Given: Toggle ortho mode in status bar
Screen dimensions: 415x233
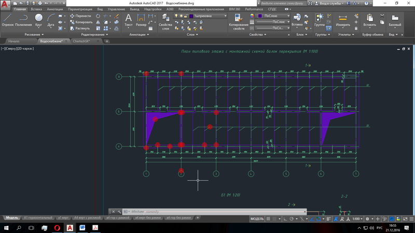Looking at the screenshot, I should (x=285, y=219).
